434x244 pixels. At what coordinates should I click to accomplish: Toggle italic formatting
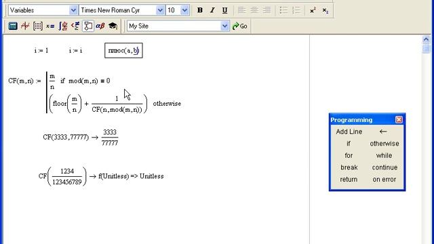point(212,10)
